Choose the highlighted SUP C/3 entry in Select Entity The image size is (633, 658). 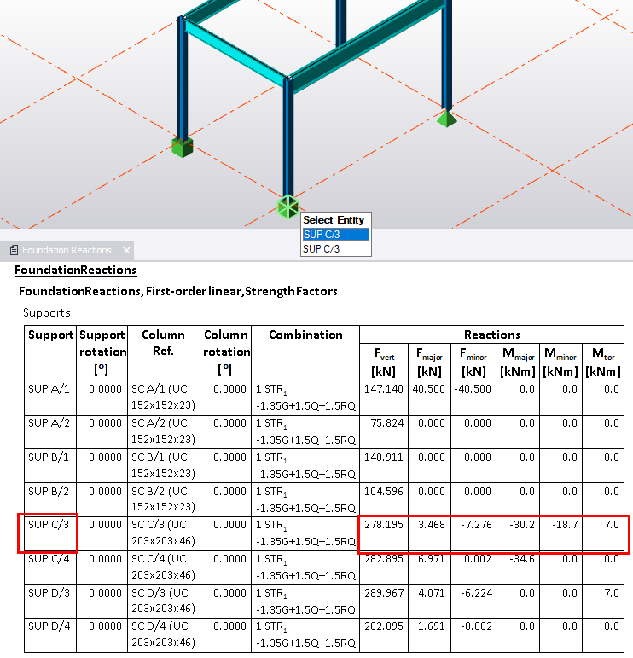point(336,234)
